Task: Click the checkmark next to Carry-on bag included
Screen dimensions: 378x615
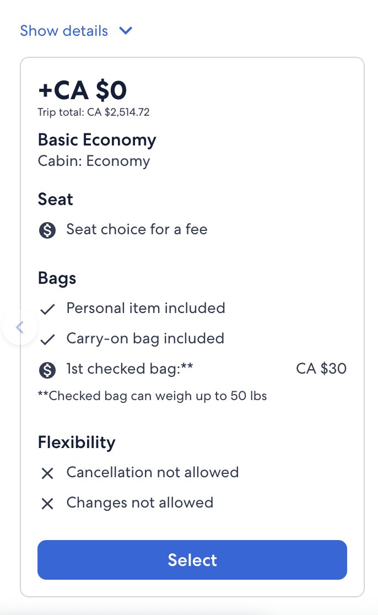Action: 47,339
